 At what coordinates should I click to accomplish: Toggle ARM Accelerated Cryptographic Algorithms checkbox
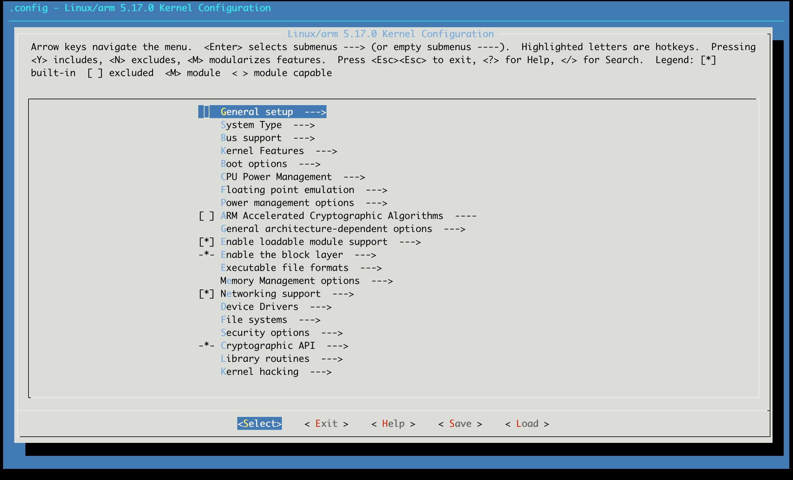(206, 216)
